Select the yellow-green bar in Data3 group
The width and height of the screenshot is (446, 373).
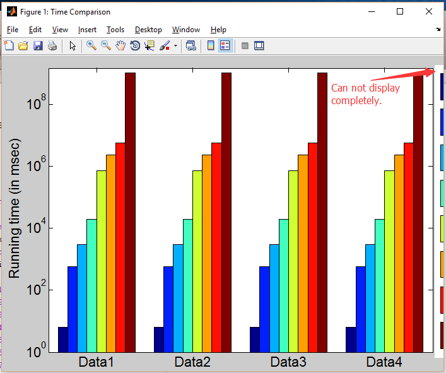pos(293,261)
